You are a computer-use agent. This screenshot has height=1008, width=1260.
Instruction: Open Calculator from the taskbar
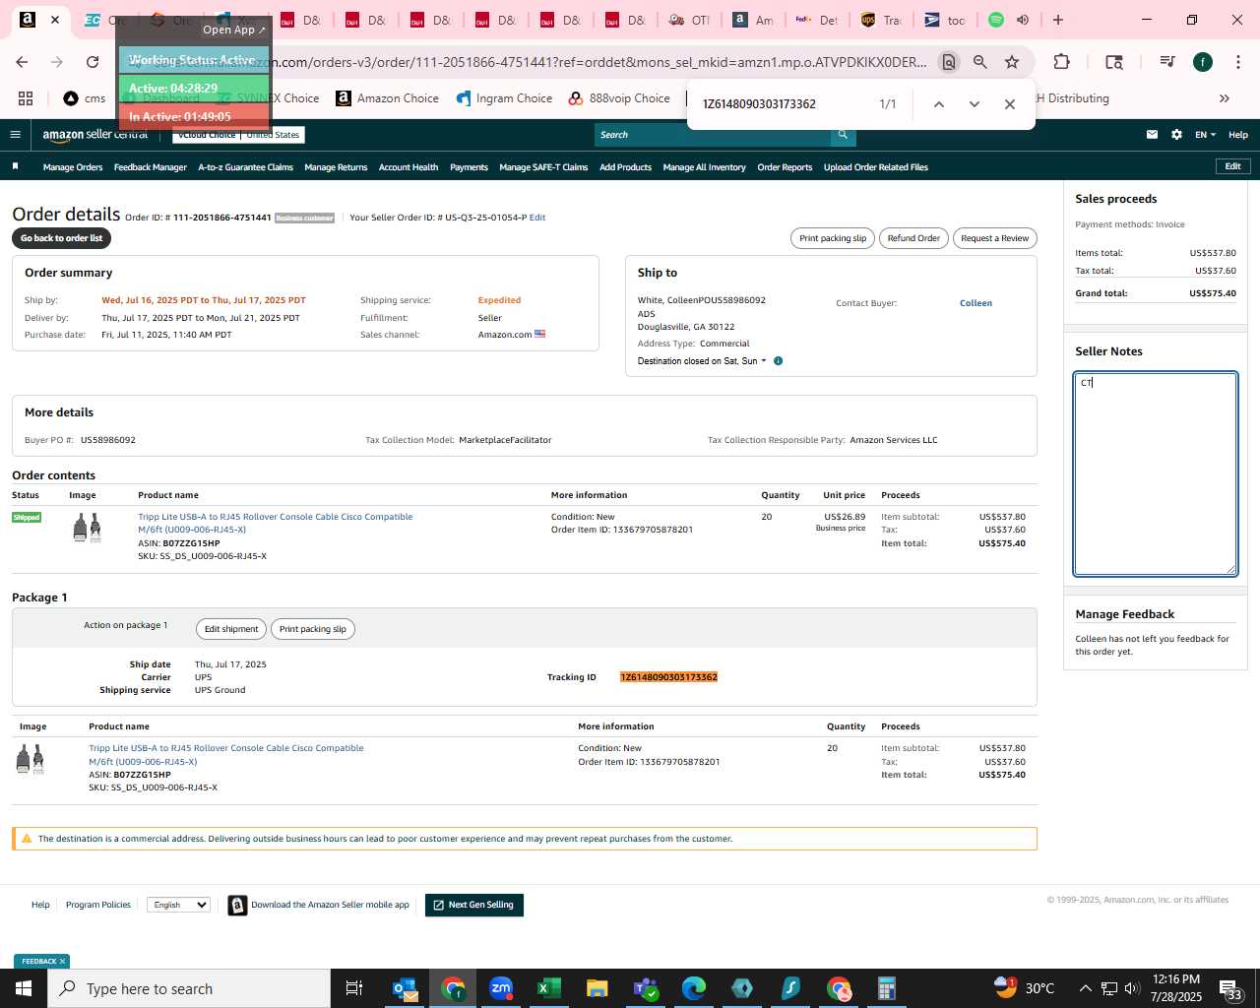pos(887,988)
